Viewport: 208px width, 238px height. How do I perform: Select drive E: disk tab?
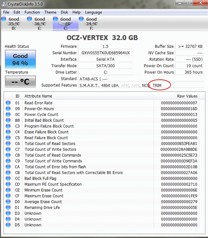point(39,23)
